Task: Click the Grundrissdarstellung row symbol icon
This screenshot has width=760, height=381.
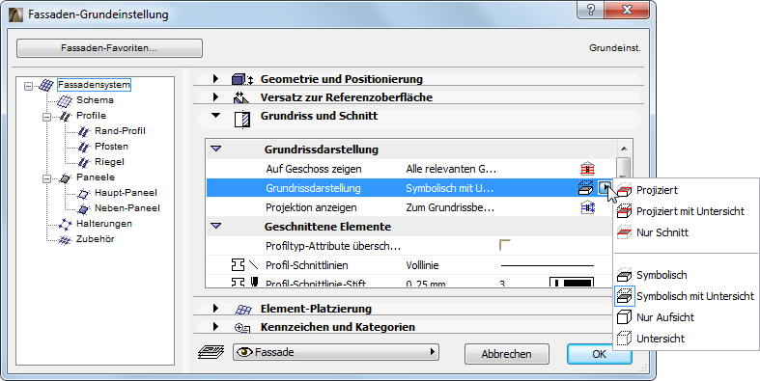Action: [x=586, y=188]
